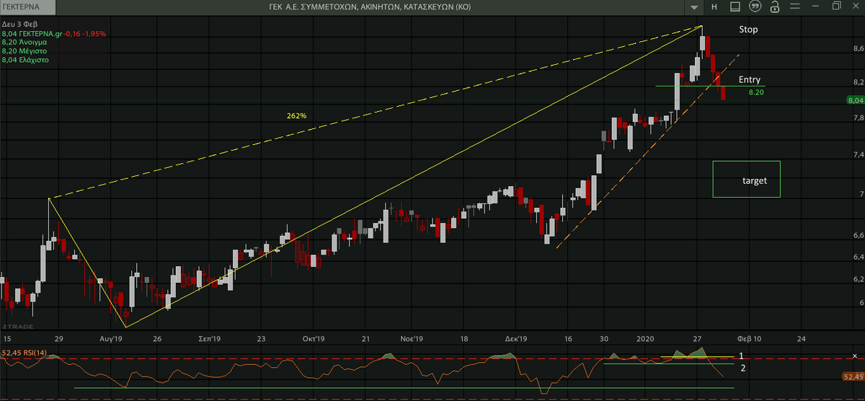Click the 8,04 Ελάχιστο low value

click(25, 60)
